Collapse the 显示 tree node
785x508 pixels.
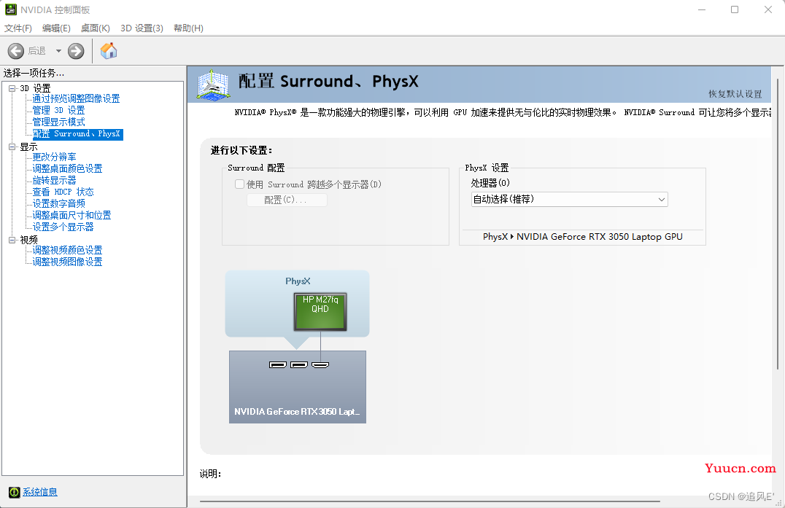(x=12, y=147)
